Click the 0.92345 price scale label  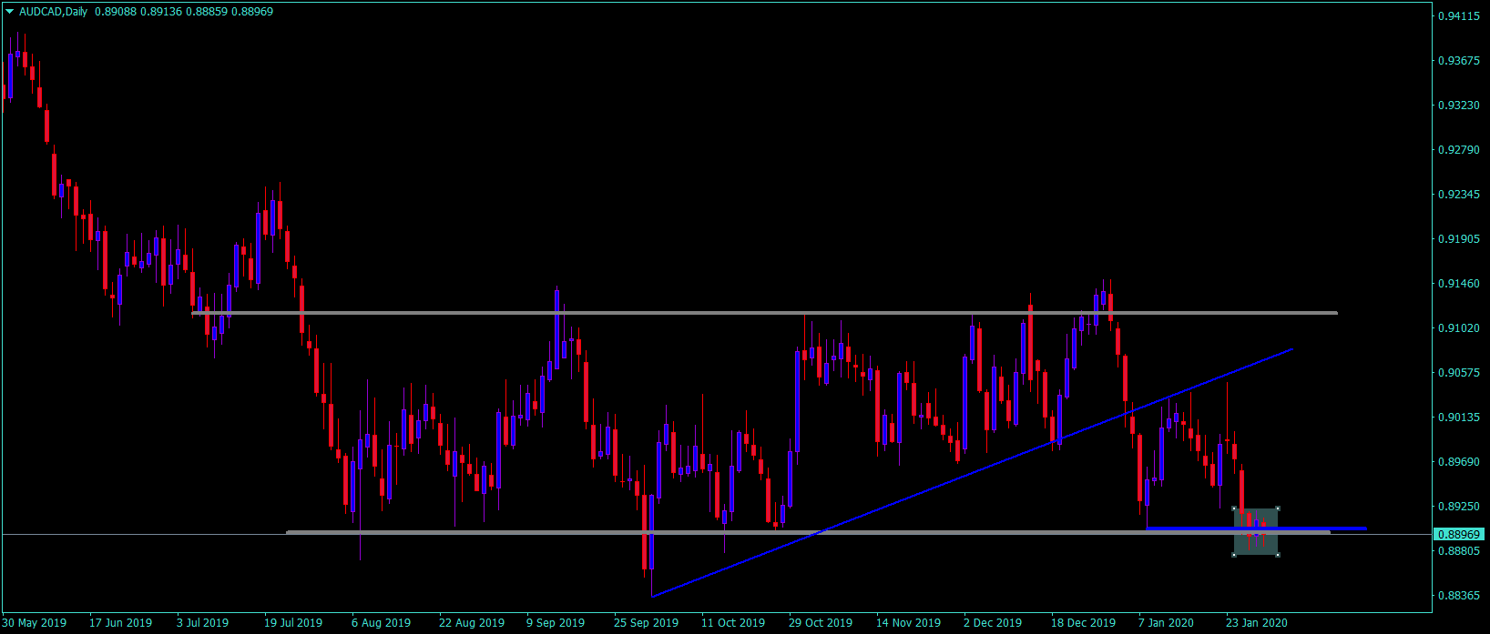pyautogui.click(x=1457, y=195)
